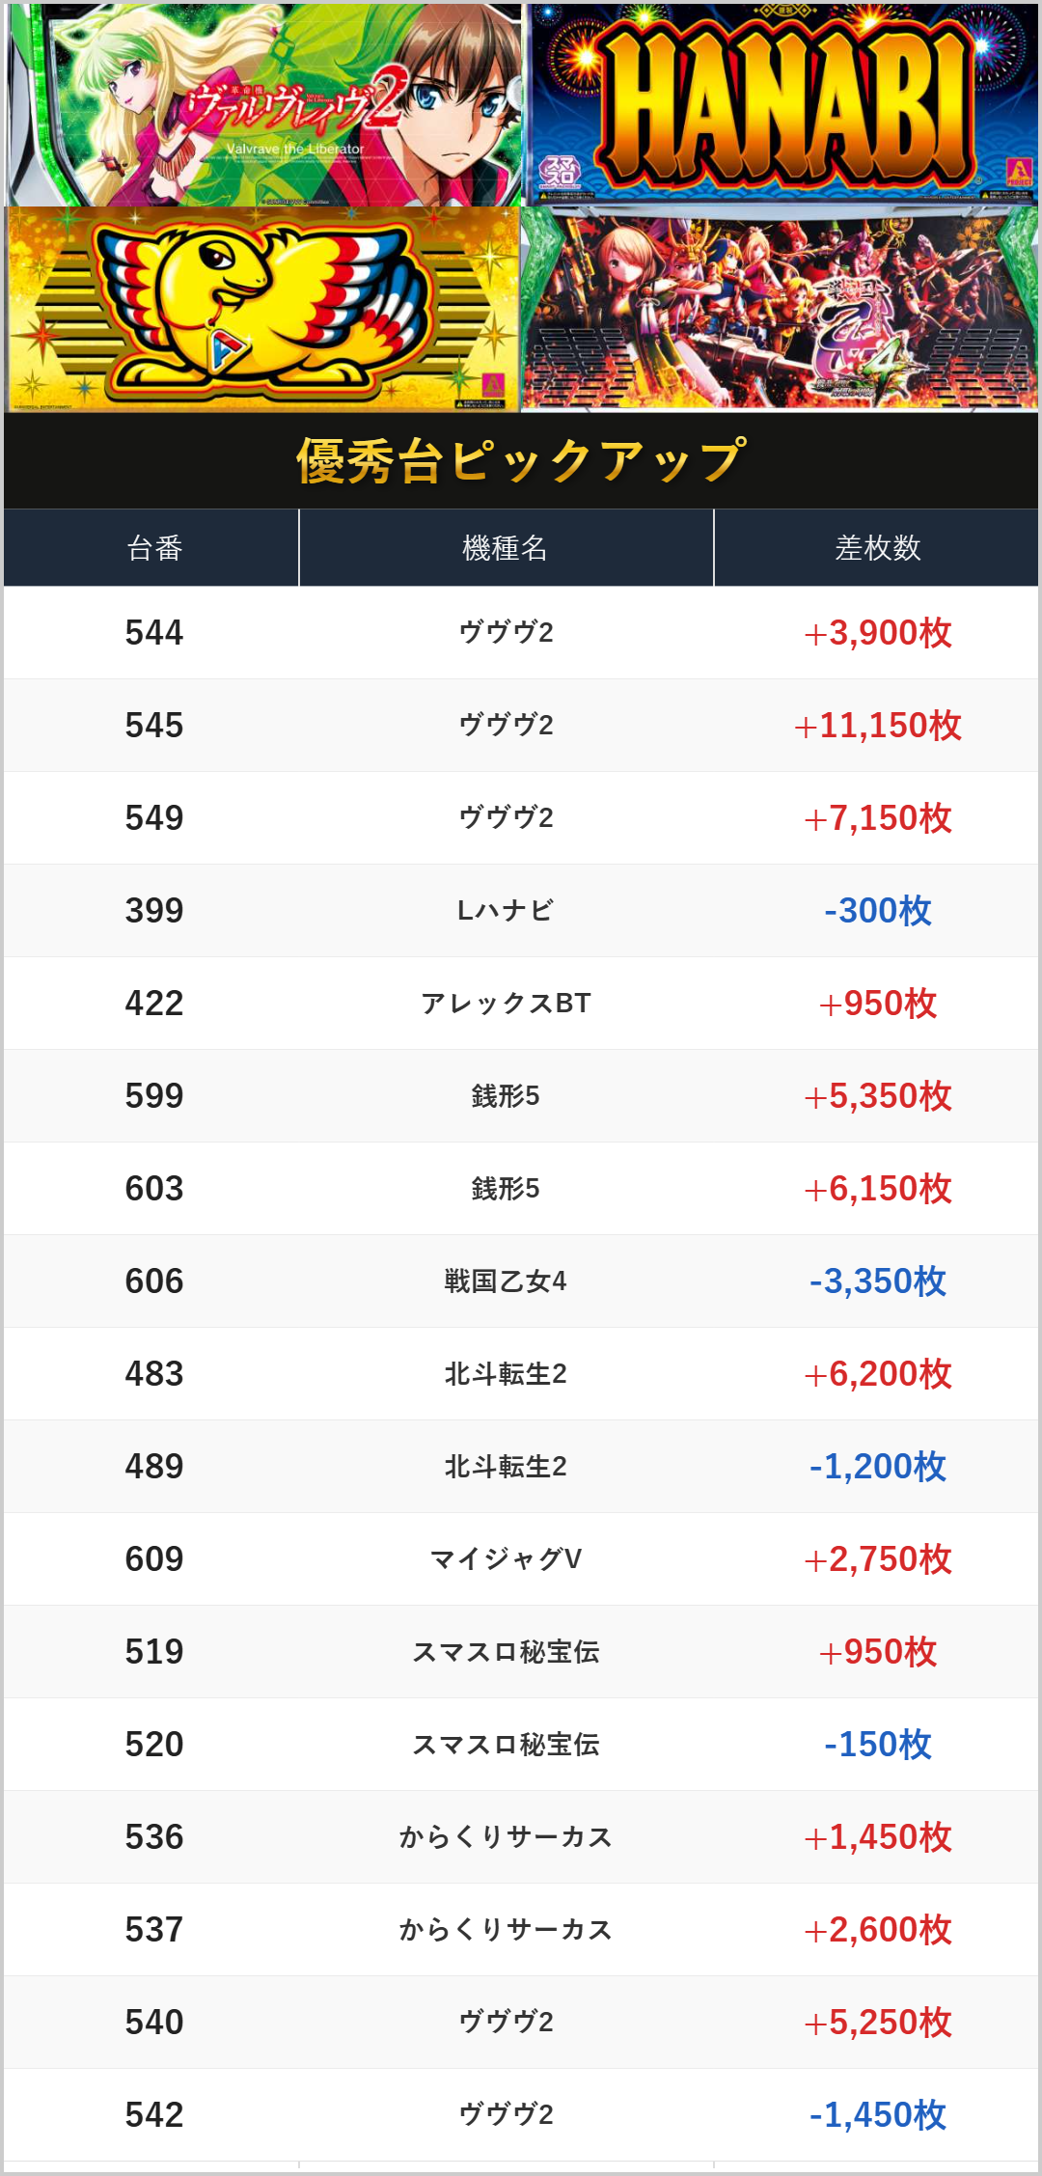Click the -150枚 value for machine 520
Image resolution: width=1042 pixels, height=2176 pixels.
tap(877, 1745)
